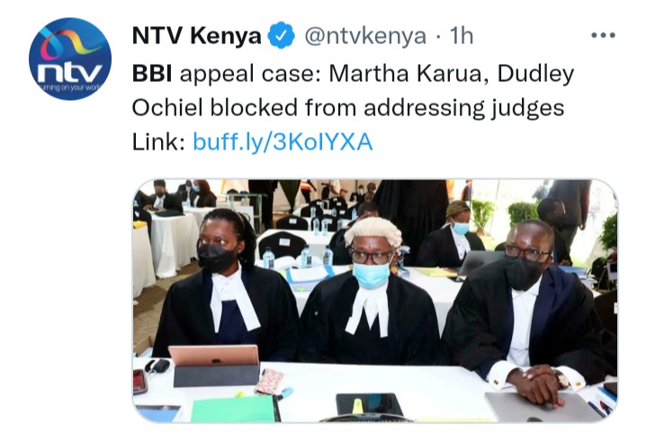Click the 'ntv' lettering in logo

pyautogui.click(x=69, y=74)
